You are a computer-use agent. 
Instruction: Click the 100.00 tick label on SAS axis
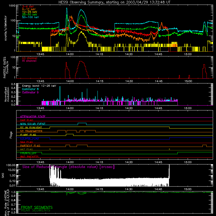(11, 165)
